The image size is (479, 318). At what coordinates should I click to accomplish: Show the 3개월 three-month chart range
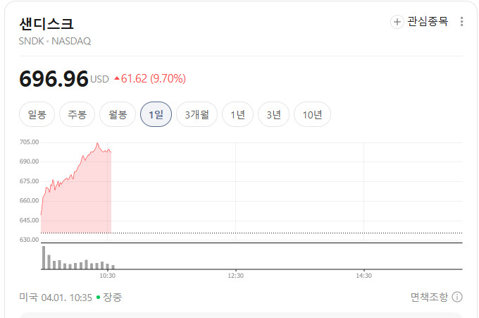click(x=197, y=114)
